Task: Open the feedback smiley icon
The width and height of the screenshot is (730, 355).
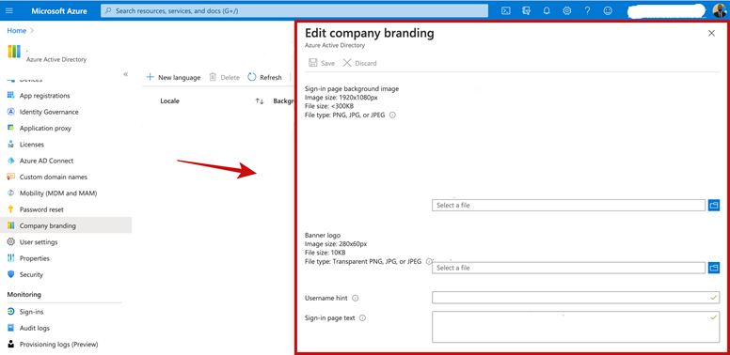Action: (608, 10)
